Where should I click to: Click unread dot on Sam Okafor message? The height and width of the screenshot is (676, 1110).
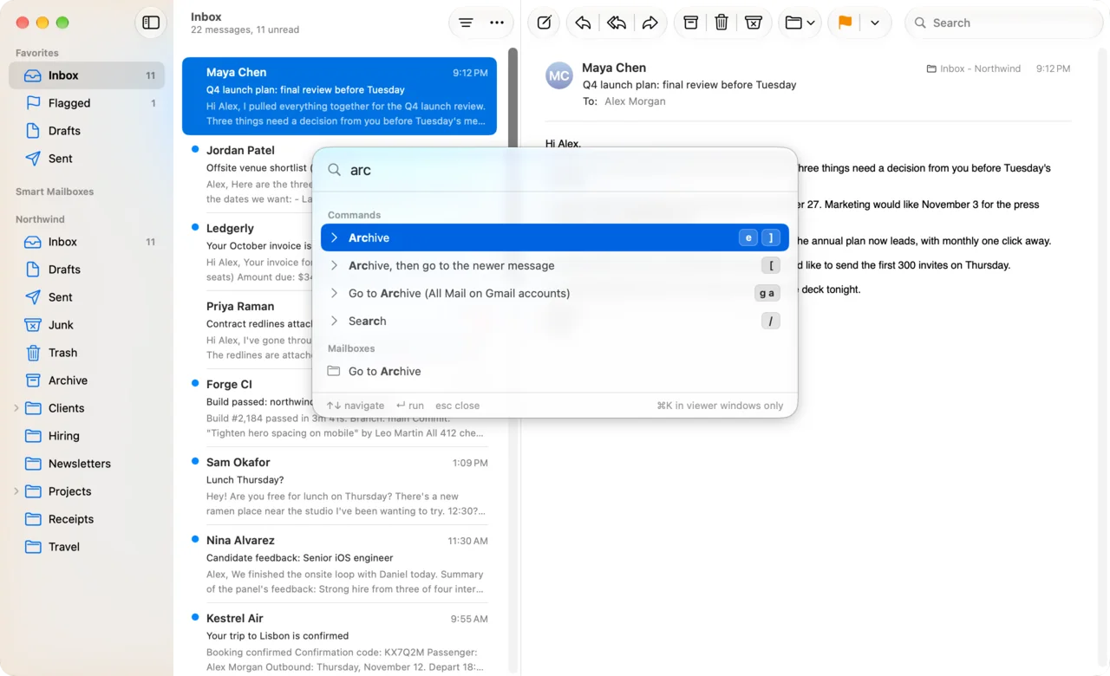click(195, 461)
